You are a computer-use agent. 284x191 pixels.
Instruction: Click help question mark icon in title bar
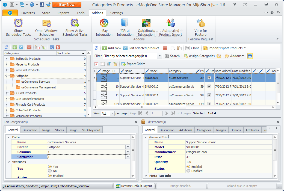pyautogui.click(x=32, y=5)
